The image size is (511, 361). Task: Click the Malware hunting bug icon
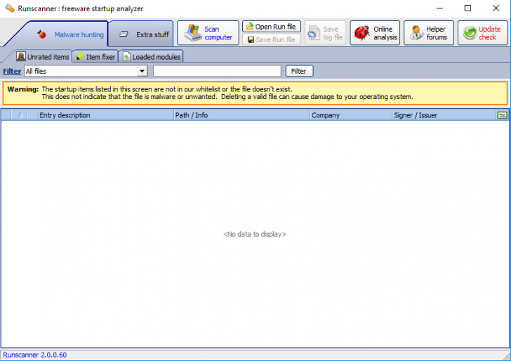click(41, 34)
